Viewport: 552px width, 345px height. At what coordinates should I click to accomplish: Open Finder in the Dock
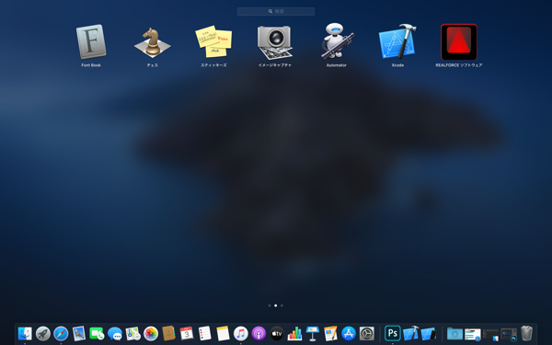tap(25, 333)
